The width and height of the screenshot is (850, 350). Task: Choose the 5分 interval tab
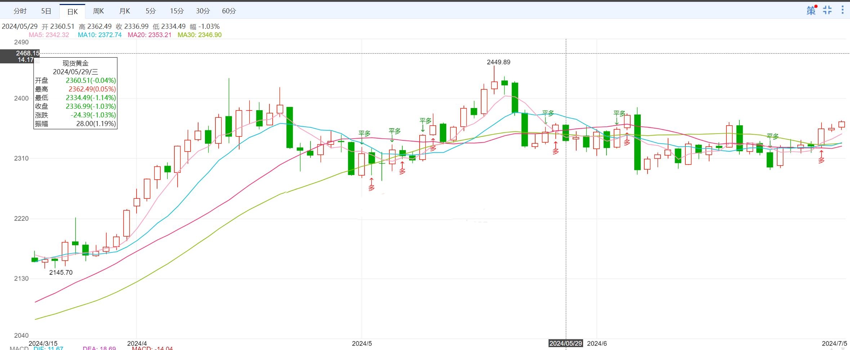pos(151,11)
